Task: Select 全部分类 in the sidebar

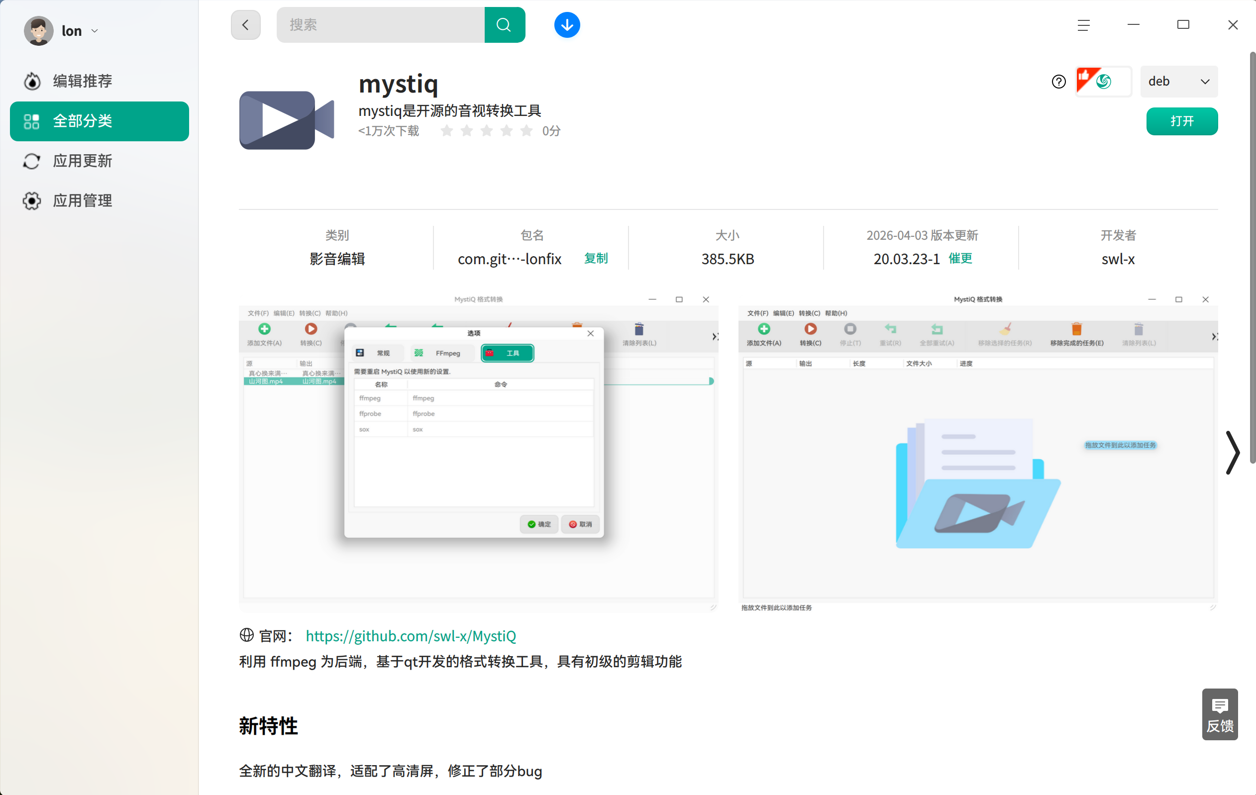Action: tap(99, 121)
